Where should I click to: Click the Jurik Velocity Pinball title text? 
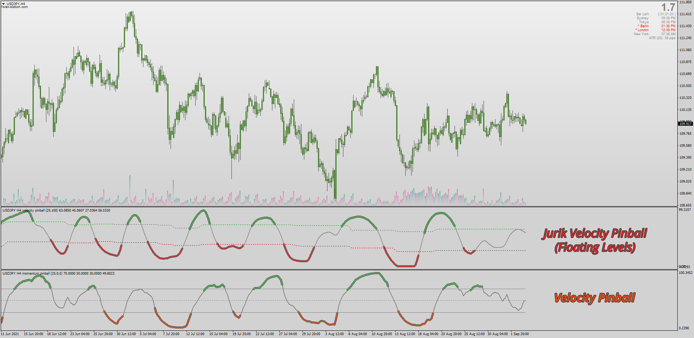[x=594, y=233]
